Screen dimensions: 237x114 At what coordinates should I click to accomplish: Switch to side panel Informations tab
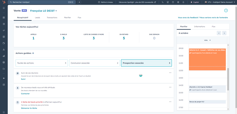click(199, 27)
